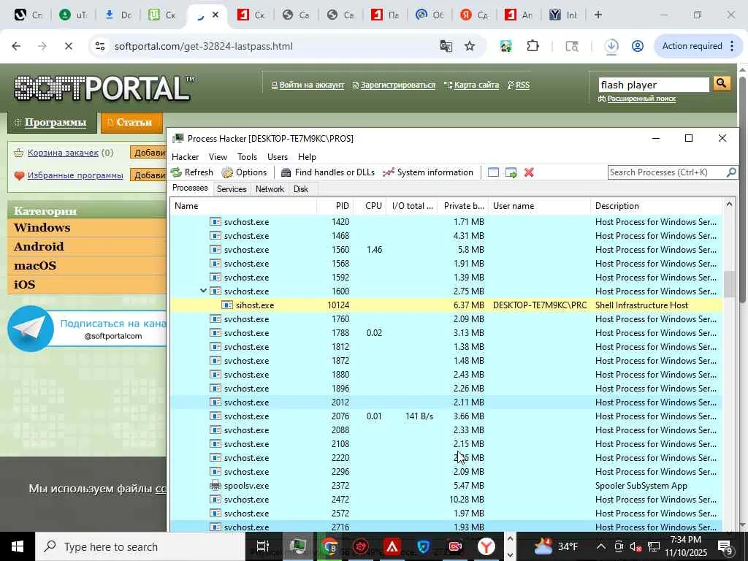Screen dimensions: 748x561
Task: Click the spoolsv.exe printer icon
Action: pyautogui.click(x=215, y=486)
